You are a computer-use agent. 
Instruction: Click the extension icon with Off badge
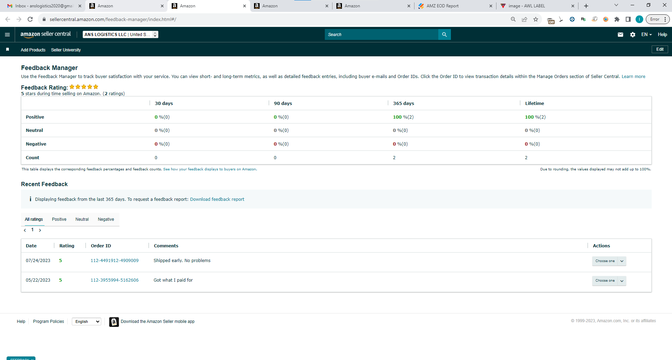tap(550, 20)
